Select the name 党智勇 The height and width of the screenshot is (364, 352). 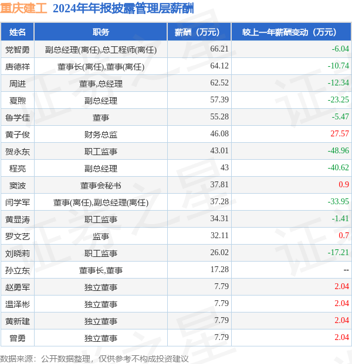[18, 50]
